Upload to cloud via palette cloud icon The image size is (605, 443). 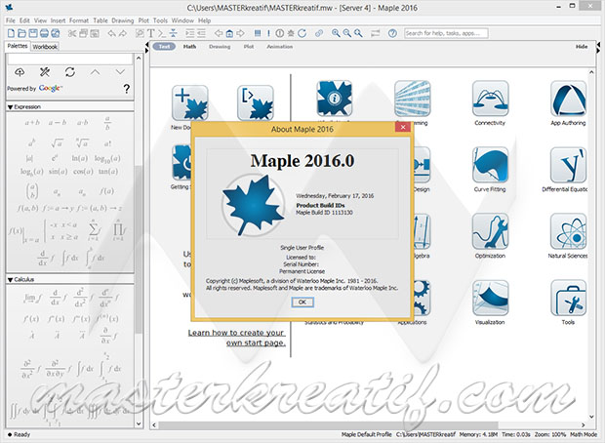point(20,72)
